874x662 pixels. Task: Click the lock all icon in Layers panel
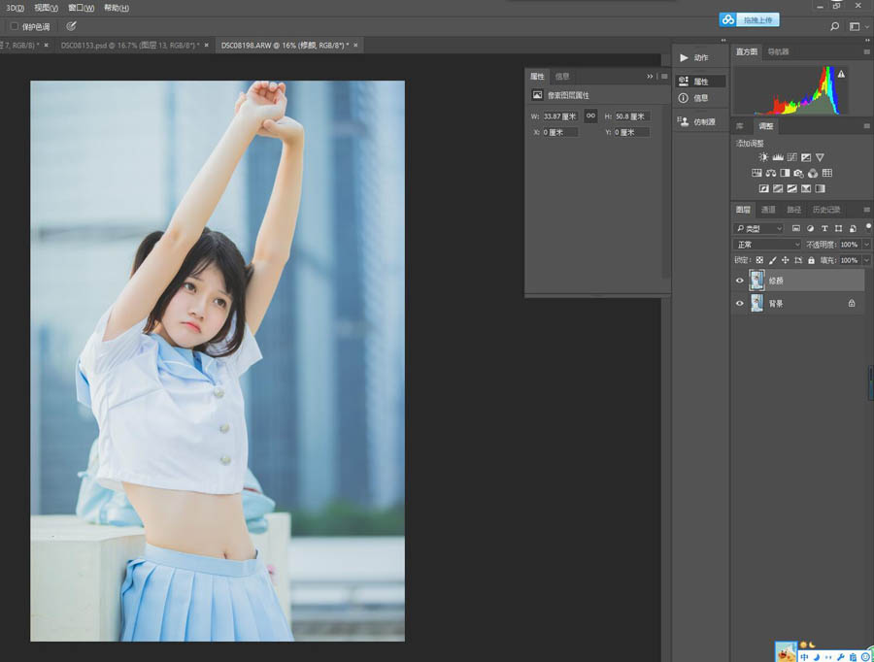point(811,261)
